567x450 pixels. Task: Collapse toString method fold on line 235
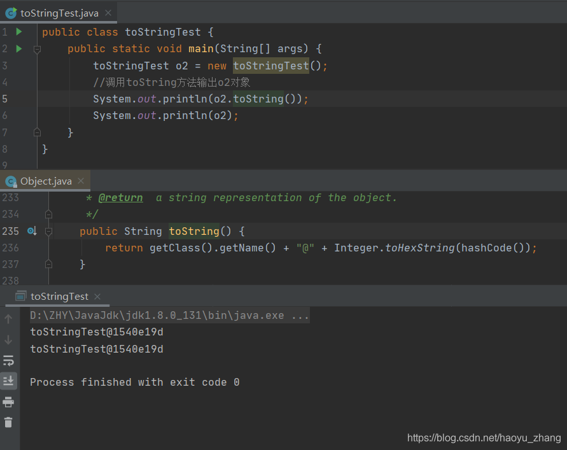[x=48, y=231]
